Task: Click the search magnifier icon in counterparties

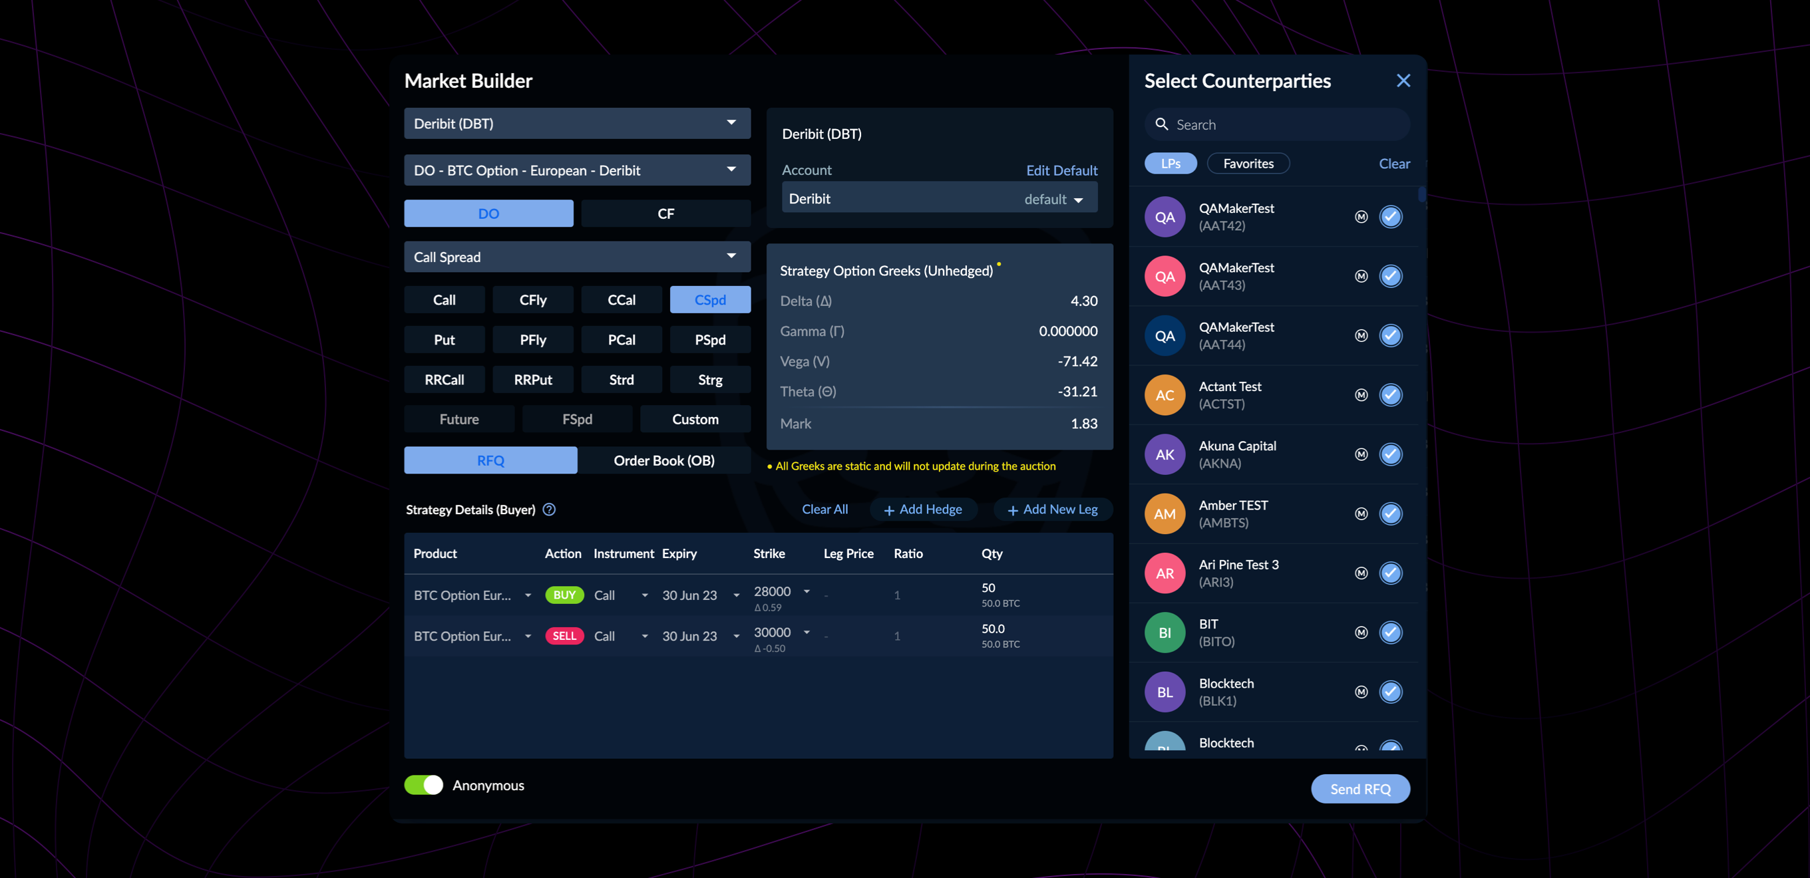Action: pyautogui.click(x=1162, y=124)
